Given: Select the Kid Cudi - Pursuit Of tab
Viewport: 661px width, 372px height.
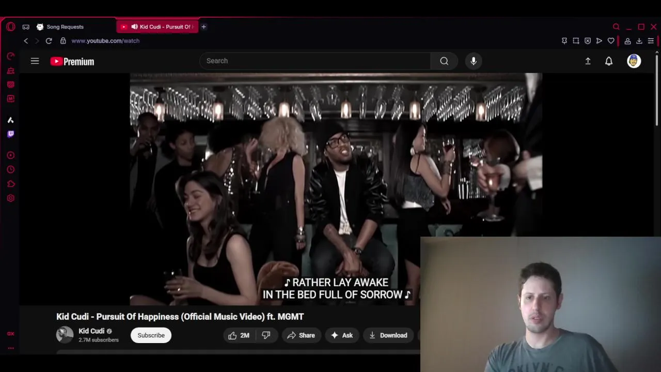Looking at the screenshot, I should [158, 27].
